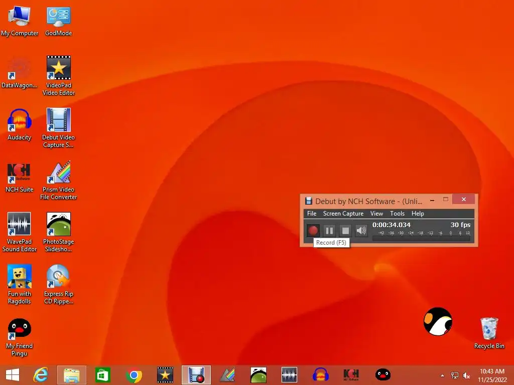Open the File menu in Debut
Viewport: 514px width, 385px height.
(x=311, y=214)
